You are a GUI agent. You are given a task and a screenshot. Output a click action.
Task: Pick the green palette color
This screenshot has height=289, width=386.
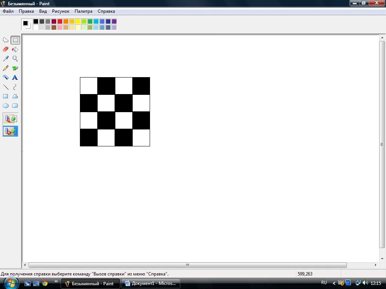90,21
